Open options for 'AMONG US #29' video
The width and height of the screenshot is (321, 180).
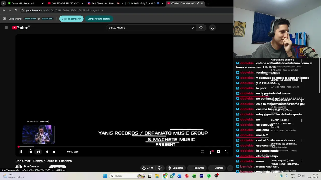[x=302, y=121]
